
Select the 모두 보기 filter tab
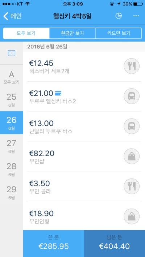pos(26,33)
